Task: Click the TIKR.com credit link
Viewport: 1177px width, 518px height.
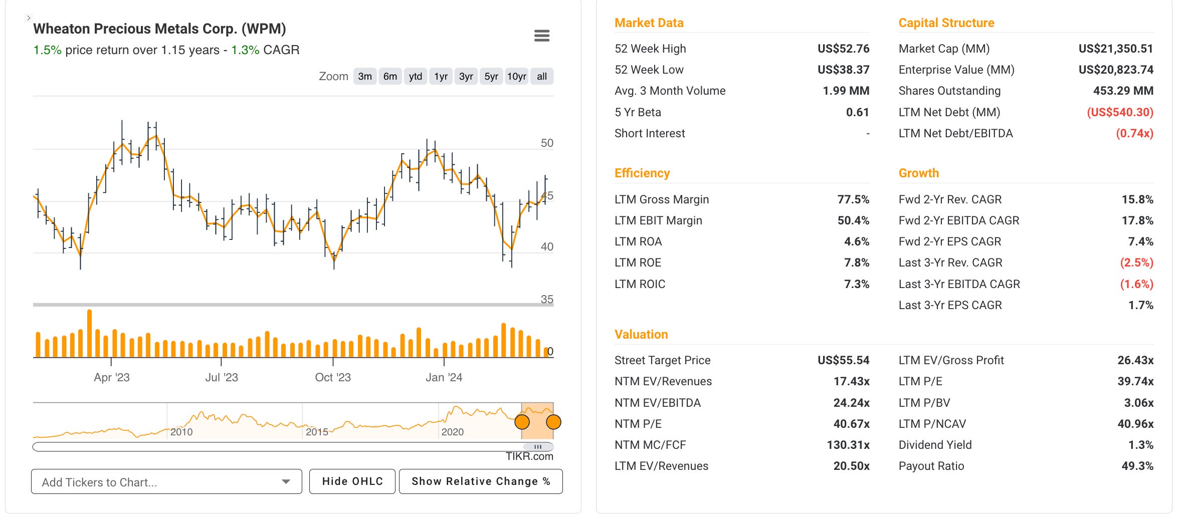Action: coord(529,456)
